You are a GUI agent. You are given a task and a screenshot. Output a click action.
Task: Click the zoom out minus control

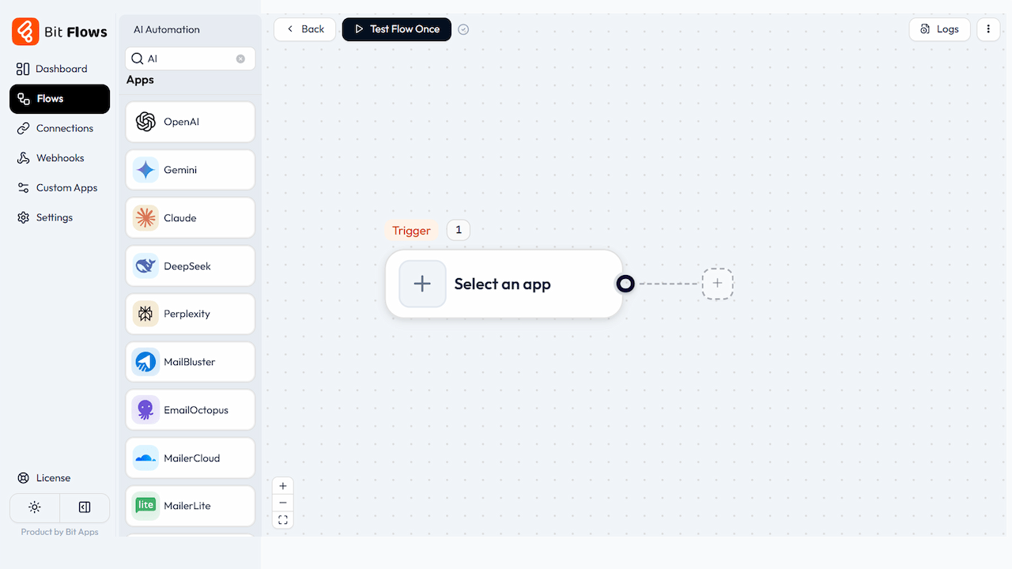tap(282, 503)
